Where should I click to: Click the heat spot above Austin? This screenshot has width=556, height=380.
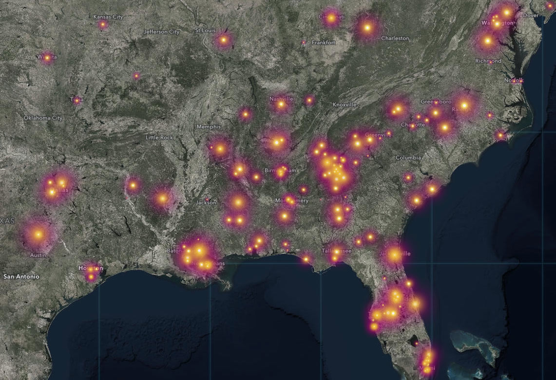pyautogui.click(x=38, y=234)
